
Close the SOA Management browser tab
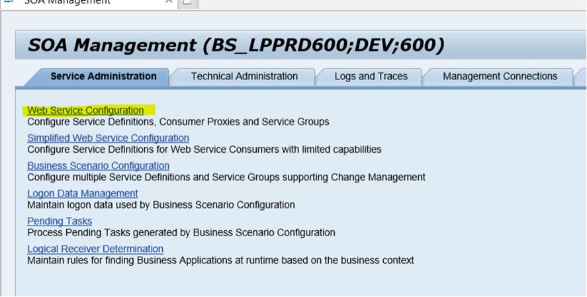[169, 1]
